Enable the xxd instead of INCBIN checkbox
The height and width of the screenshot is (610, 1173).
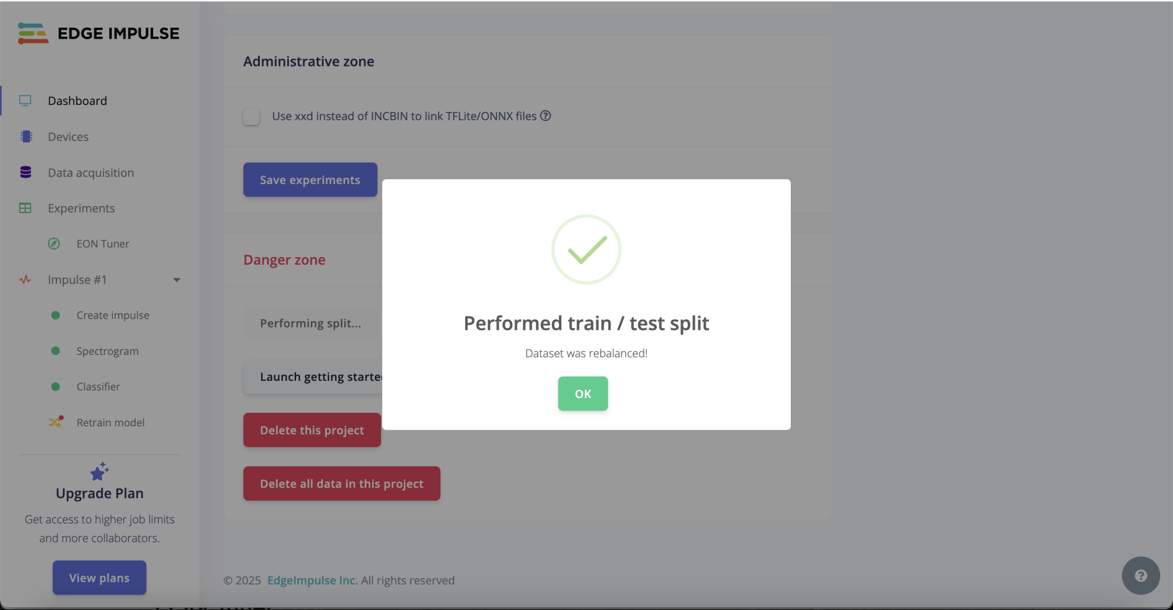pos(252,117)
